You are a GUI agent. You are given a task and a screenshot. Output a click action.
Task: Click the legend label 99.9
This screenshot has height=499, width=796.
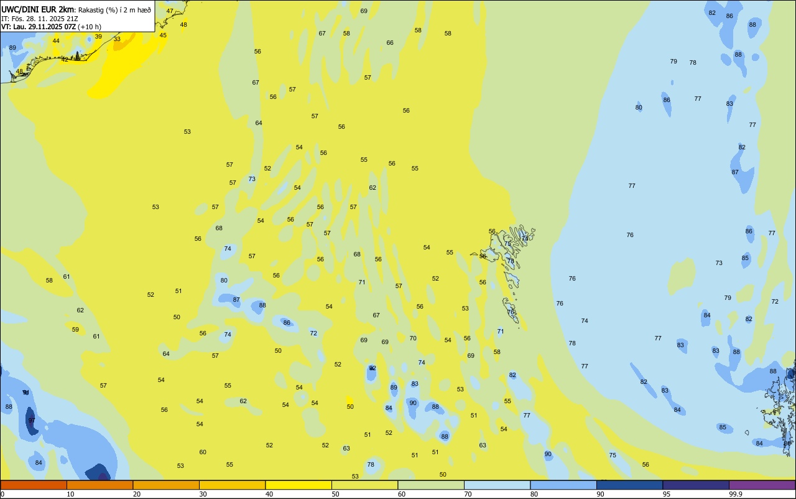[736, 494]
